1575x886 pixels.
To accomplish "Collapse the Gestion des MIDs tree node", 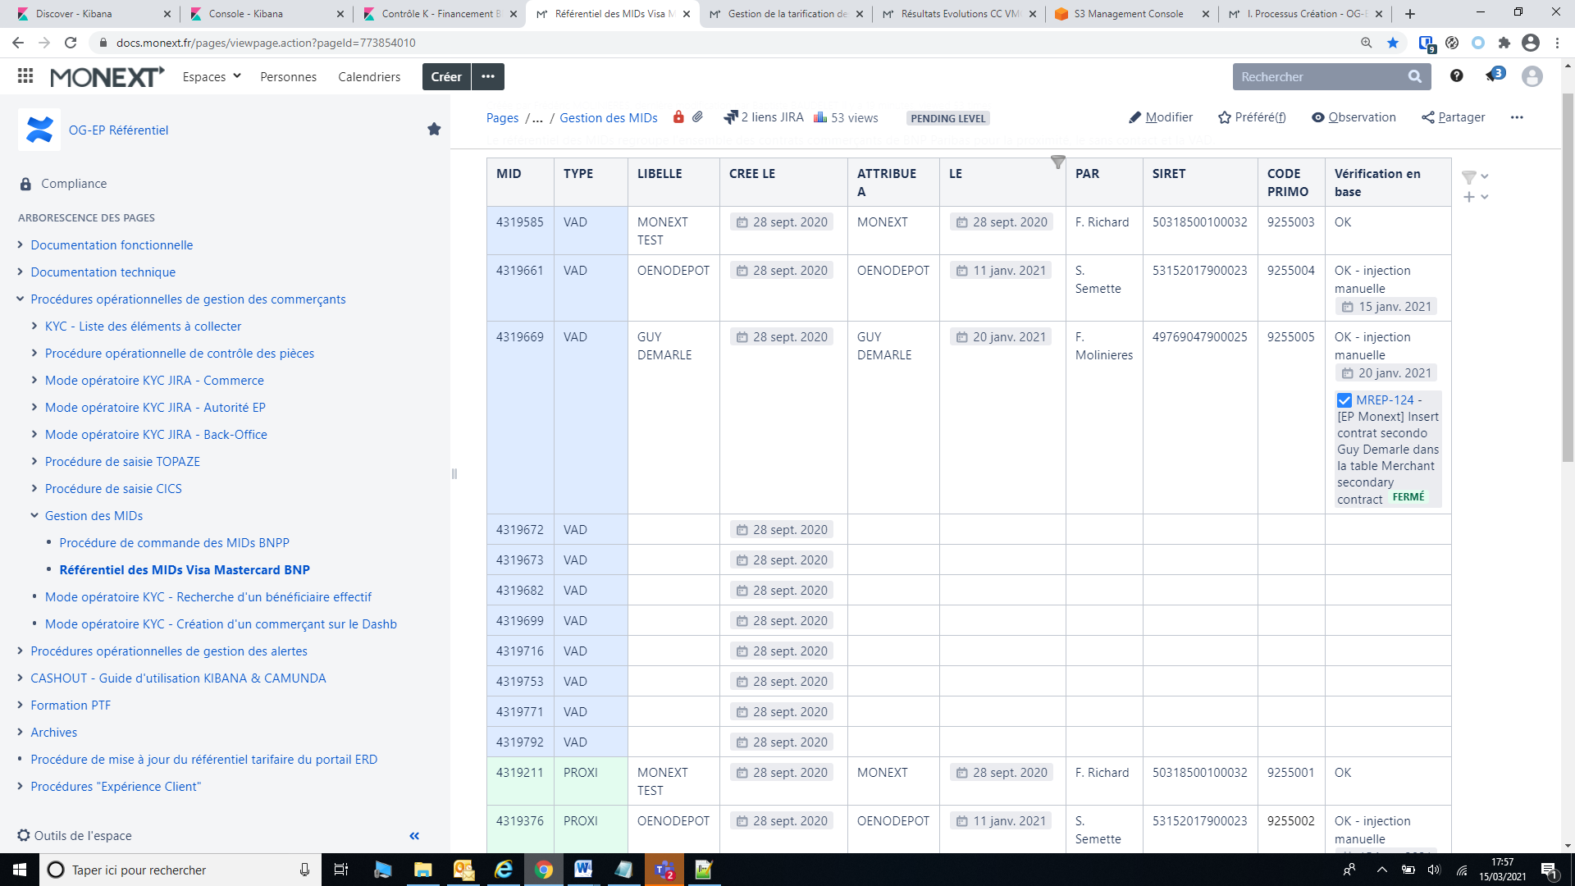I will (x=34, y=516).
